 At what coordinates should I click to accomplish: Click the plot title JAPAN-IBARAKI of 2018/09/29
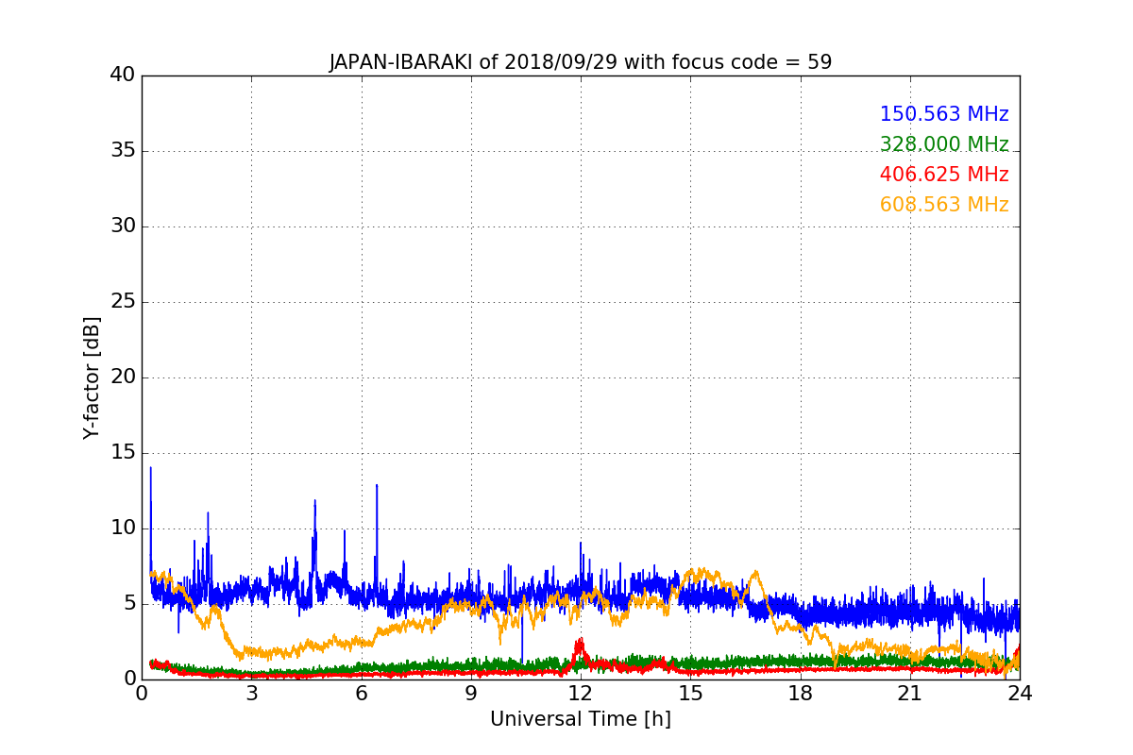pos(581,62)
